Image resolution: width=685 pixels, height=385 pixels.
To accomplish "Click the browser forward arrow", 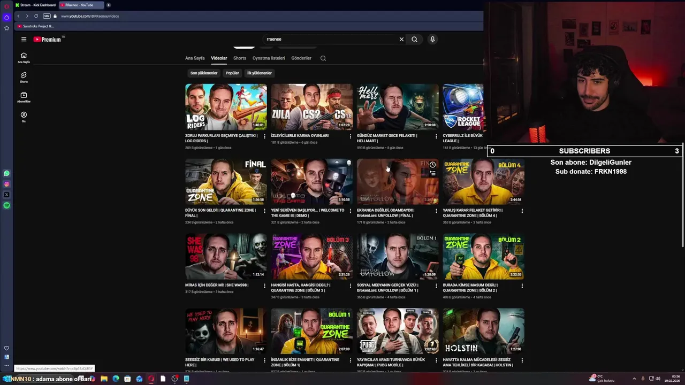I will tap(27, 16).
